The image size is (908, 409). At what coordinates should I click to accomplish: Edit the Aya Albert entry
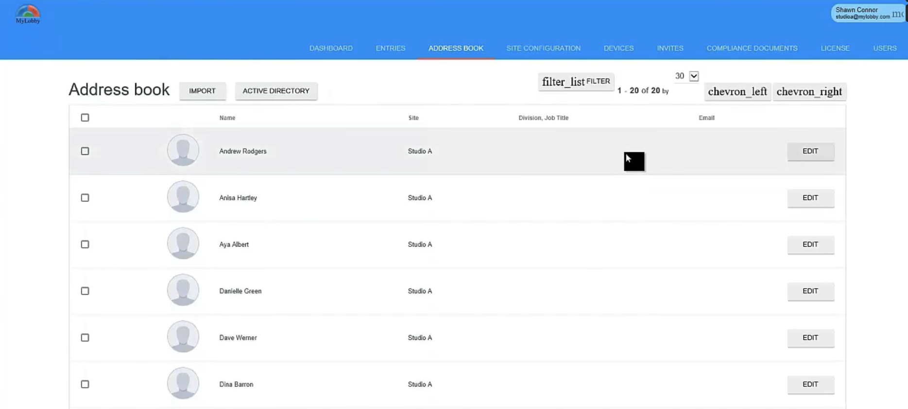(x=810, y=244)
